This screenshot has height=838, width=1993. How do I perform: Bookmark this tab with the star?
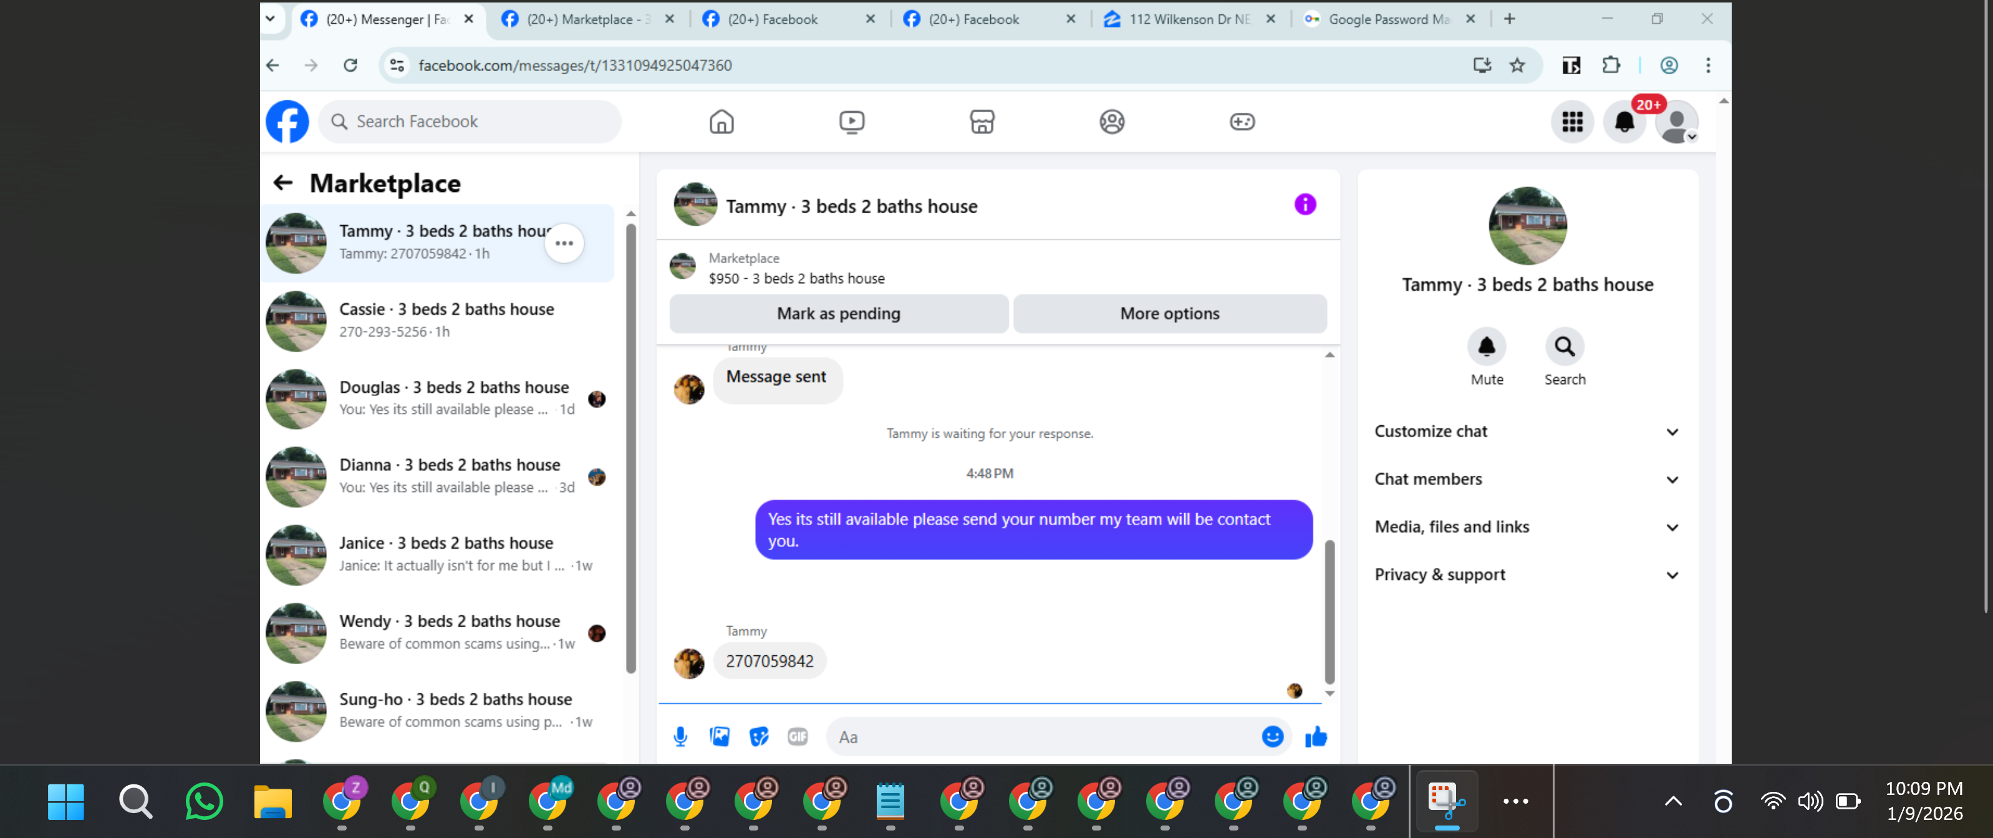tap(1517, 65)
